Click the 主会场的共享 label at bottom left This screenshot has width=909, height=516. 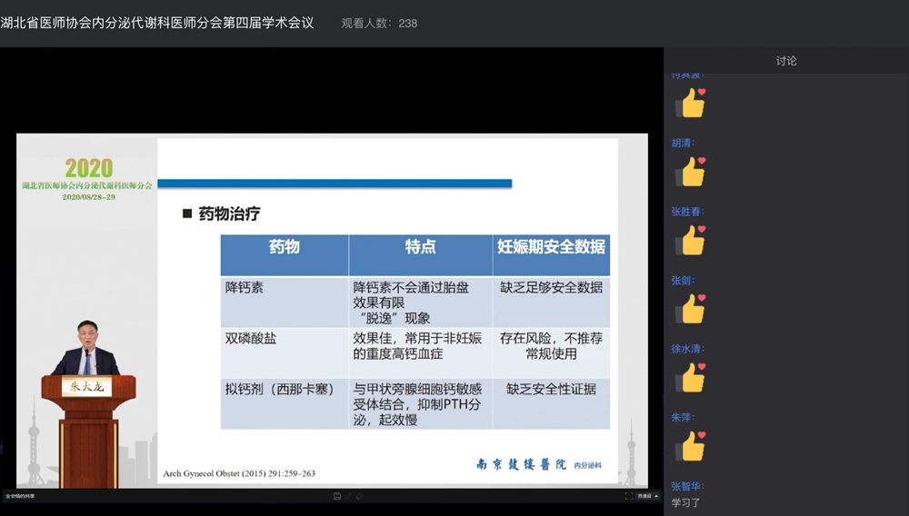tap(18, 496)
